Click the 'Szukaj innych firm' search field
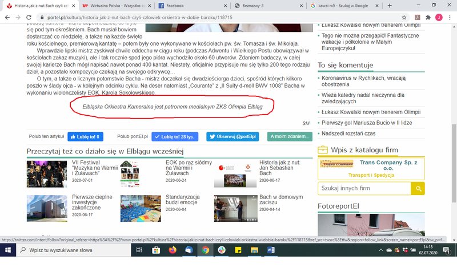This screenshot has width=457, height=280. click(x=364, y=188)
